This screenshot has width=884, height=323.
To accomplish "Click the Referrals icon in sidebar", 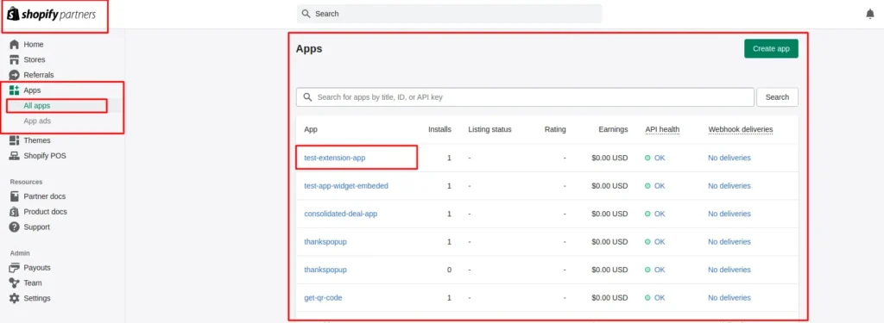I will 15,75.
